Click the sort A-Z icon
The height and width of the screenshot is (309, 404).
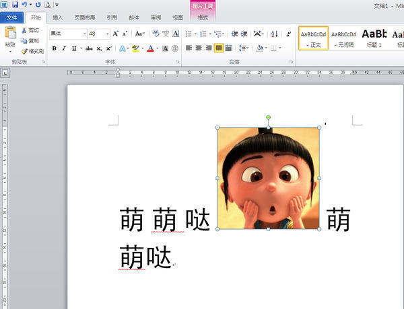click(275, 34)
